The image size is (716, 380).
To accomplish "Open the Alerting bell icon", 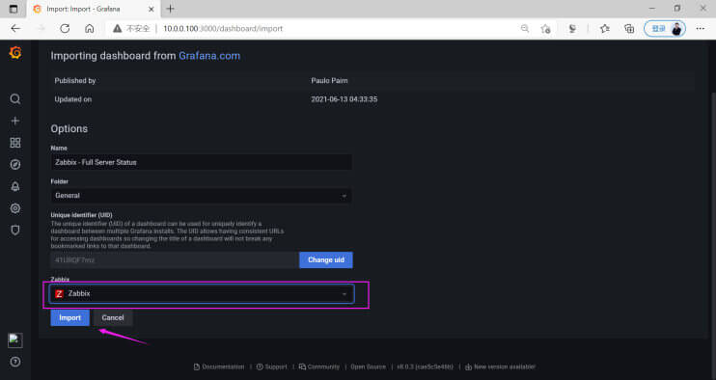I will 15,186.
